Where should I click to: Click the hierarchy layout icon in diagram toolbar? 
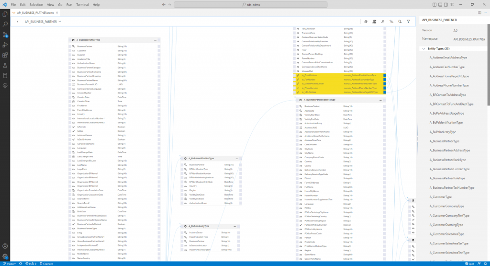click(374, 22)
